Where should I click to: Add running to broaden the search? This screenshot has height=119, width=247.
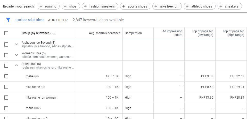[x=48, y=6]
